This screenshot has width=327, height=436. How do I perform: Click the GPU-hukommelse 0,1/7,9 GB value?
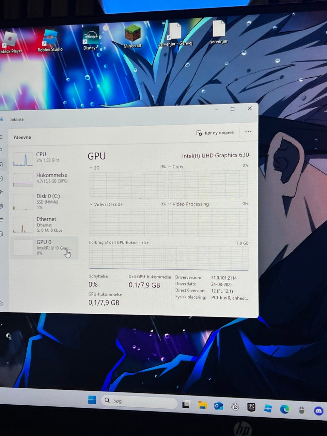click(x=104, y=302)
